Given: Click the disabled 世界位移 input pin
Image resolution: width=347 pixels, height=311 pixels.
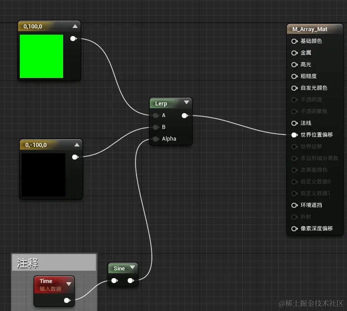Looking at the screenshot, I should pyautogui.click(x=295, y=146).
